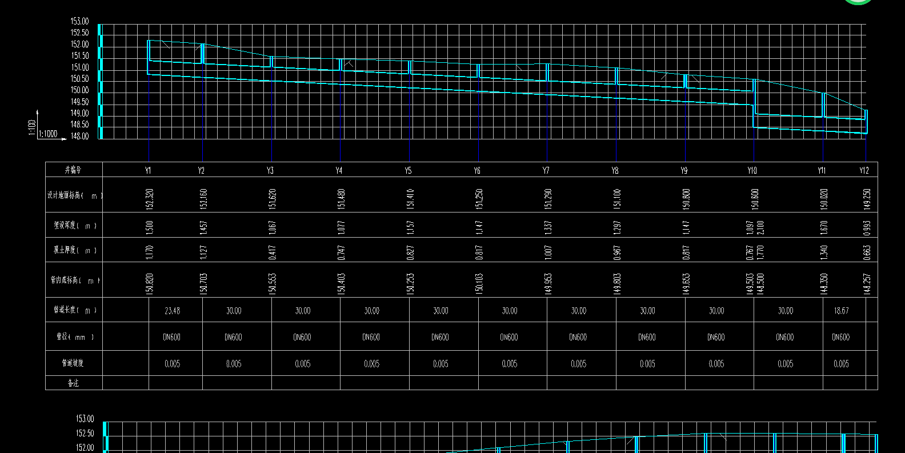Viewport: 905px width, 453px height.
Task: Click the 1:100 vertical scale label
Action: click(x=32, y=127)
